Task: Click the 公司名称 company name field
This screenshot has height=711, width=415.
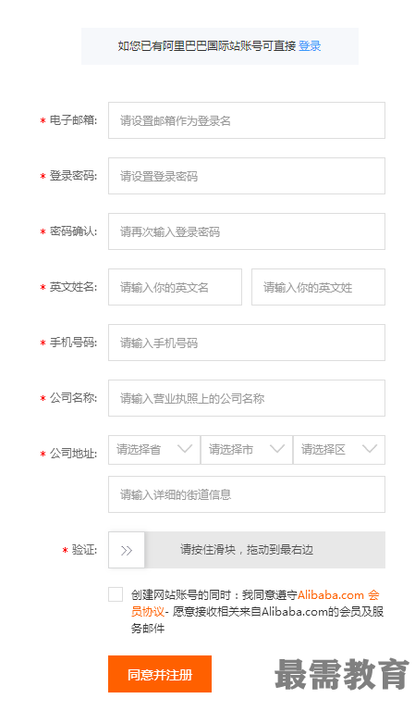Action: point(247,398)
